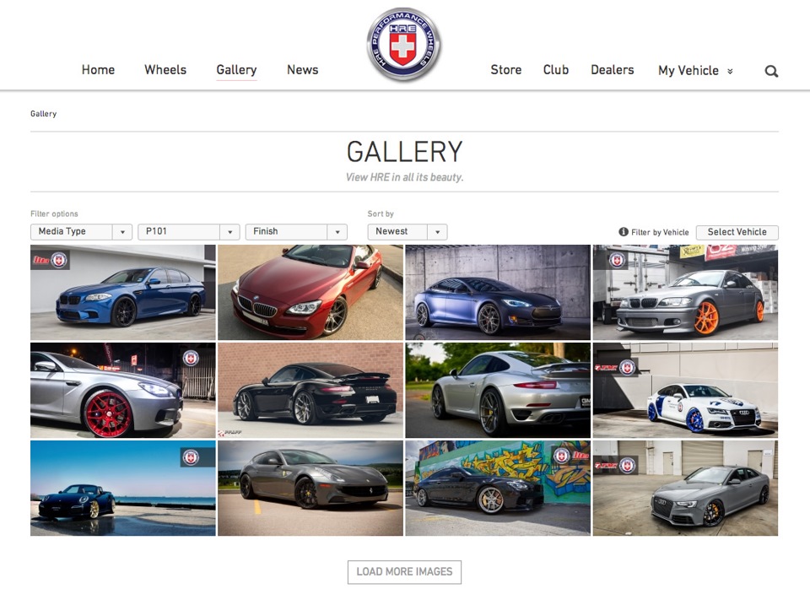Click the Filter by Vehicle label
The image size is (810, 605).
point(660,233)
